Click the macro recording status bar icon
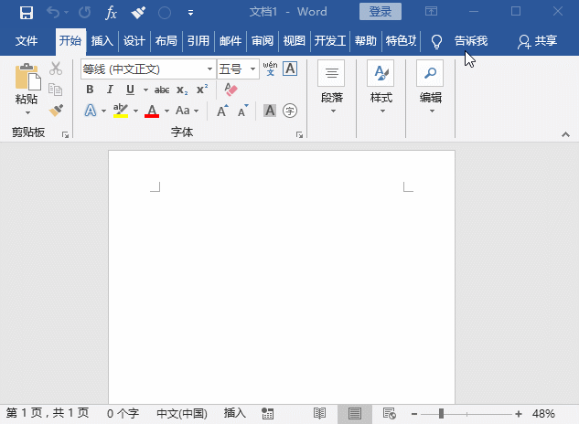 pos(268,414)
